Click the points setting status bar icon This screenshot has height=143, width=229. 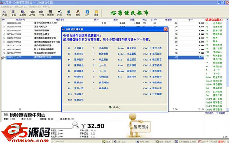(177, 142)
